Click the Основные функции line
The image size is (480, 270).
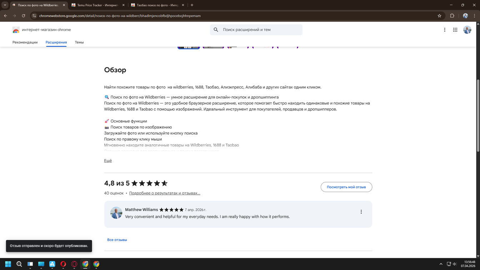click(125, 121)
